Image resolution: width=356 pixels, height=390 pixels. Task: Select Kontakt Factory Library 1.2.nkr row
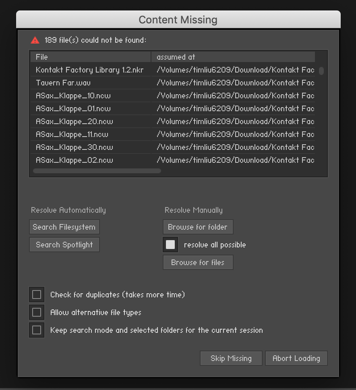[x=89, y=70]
